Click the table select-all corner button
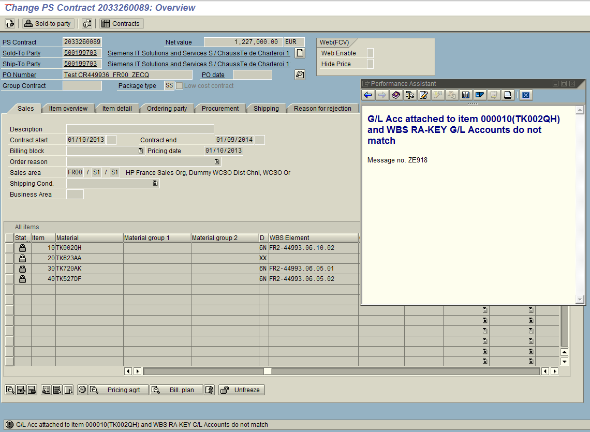This screenshot has height=432, width=590. 9,238
